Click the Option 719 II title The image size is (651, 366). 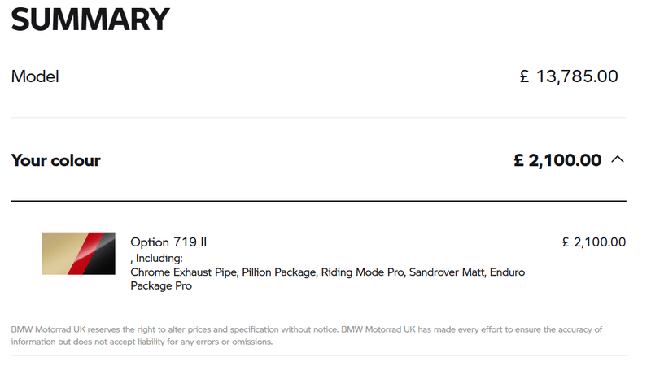169,242
